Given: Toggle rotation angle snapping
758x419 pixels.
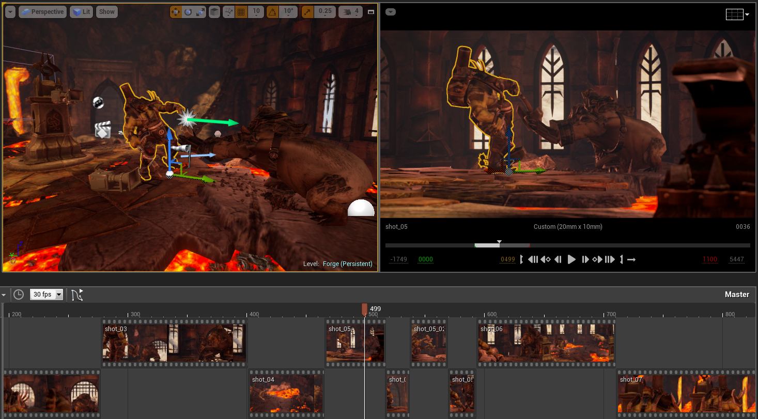Looking at the screenshot, I should (x=272, y=12).
